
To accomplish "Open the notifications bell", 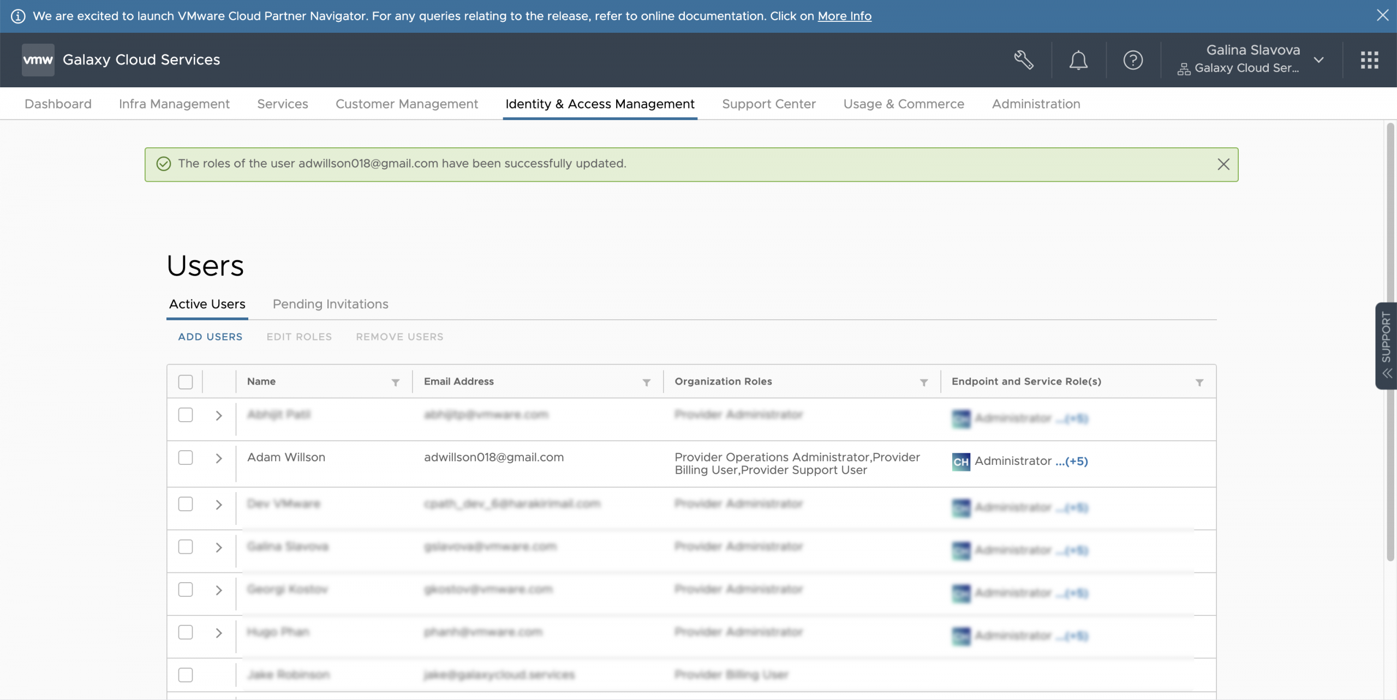I will 1078,60.
